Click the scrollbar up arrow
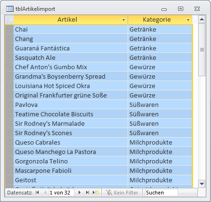This screenshot has height=202, width=211. (x=202, y=19)
